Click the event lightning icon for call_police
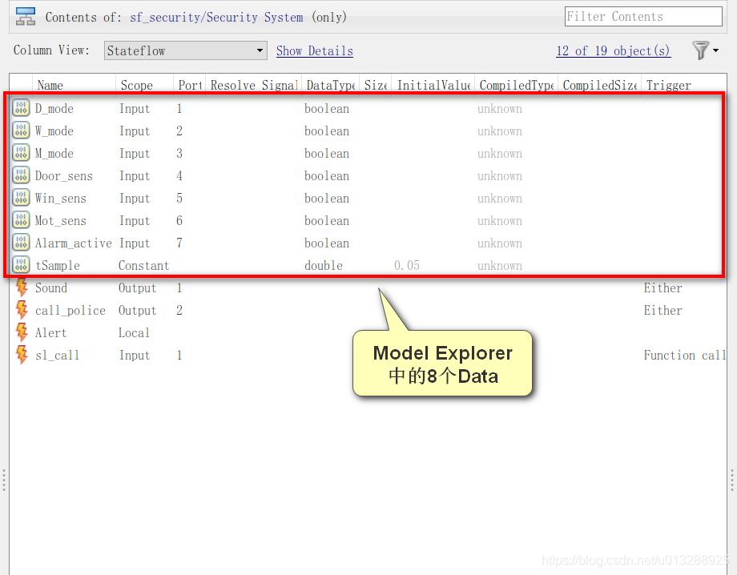The width and height of the screenshot is (737, 575). click(x=21, y=310)
